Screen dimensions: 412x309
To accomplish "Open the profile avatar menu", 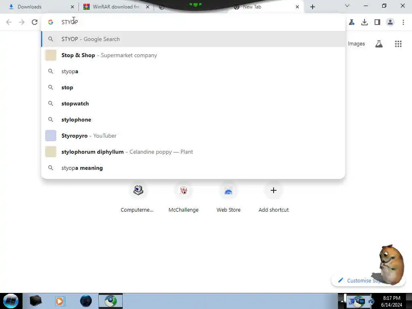I will tap(390, 22).
